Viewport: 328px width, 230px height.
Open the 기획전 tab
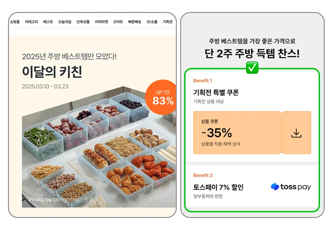coord(167,22)
